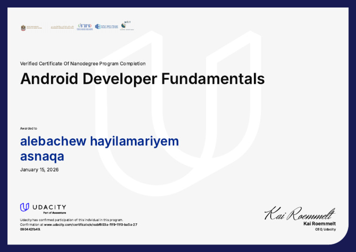
Task: Click the surname asnaqa
Action: [42, 156]
